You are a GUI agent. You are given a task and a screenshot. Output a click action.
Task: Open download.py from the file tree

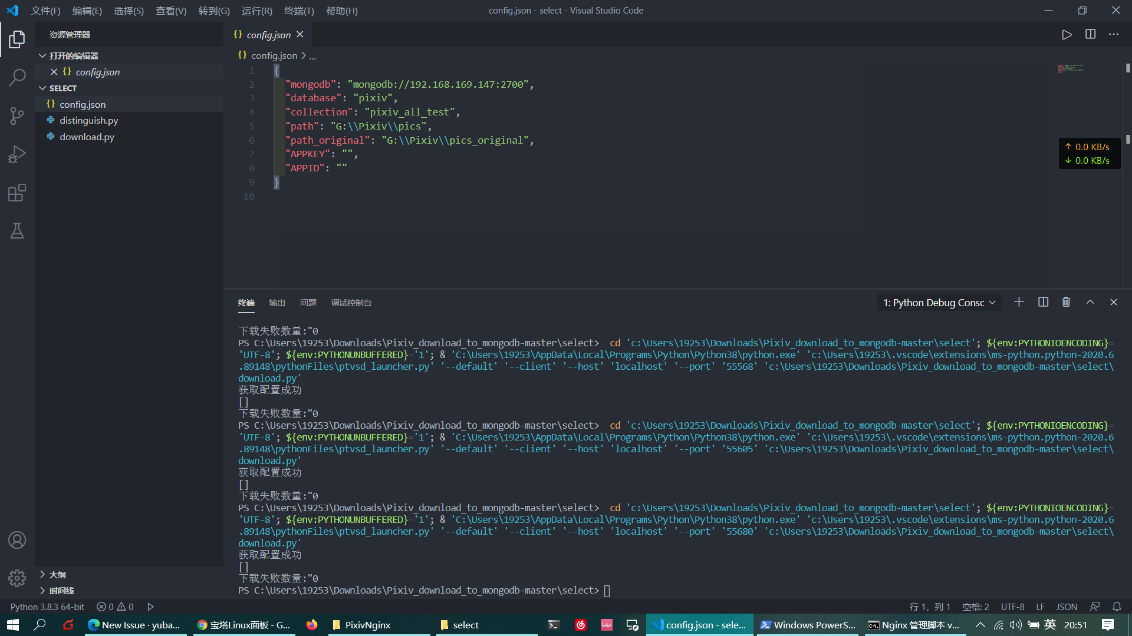(x=87, y=137)
